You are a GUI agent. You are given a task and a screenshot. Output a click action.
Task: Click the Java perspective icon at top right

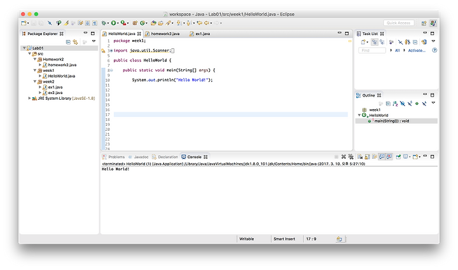click(x=433, y=23)
